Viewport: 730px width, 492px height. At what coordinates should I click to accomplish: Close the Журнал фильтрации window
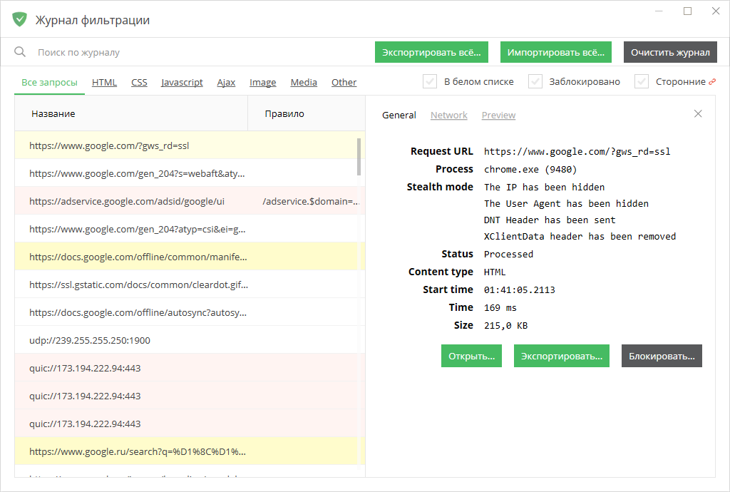[716, 11]
